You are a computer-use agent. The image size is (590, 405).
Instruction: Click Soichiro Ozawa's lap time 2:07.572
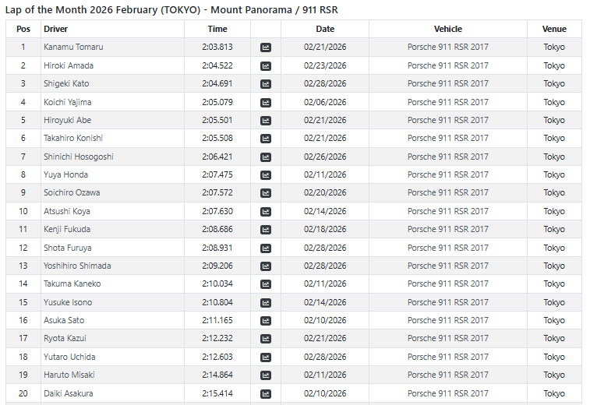(217, 192)
